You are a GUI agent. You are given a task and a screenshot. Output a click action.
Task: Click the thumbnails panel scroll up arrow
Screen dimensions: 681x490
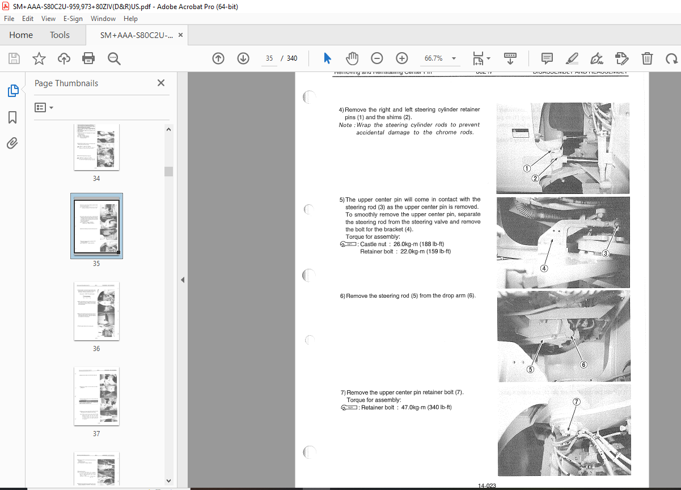[x=168, y=129]
